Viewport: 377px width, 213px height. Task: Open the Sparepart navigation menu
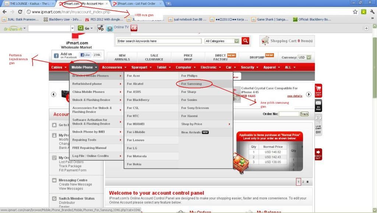click(141, 67)
